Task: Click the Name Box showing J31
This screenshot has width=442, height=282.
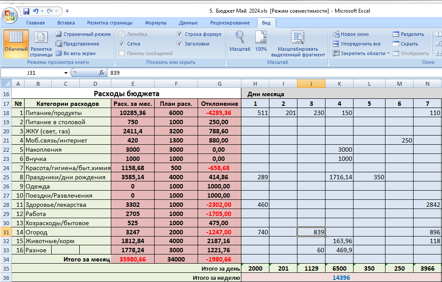Action: [32, 73]
